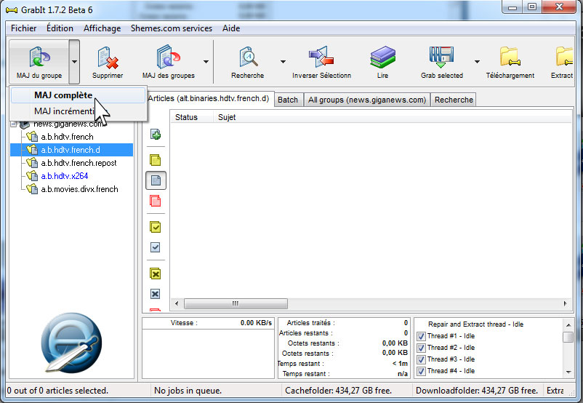The height and width of the screenshot is (403, 583).
Task: Toggle Thread #1 checkbox
Action: (x=421, y=336)
